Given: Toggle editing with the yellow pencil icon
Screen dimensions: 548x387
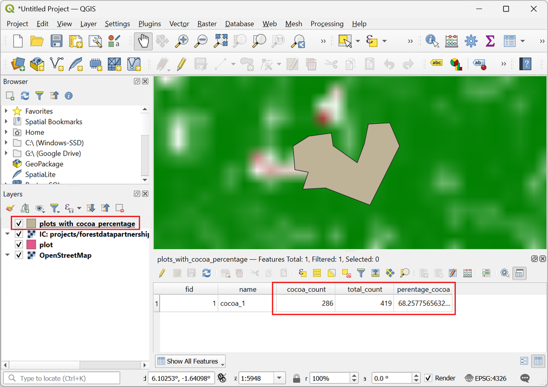Looking at the screenshot, I should click(181, 64).
